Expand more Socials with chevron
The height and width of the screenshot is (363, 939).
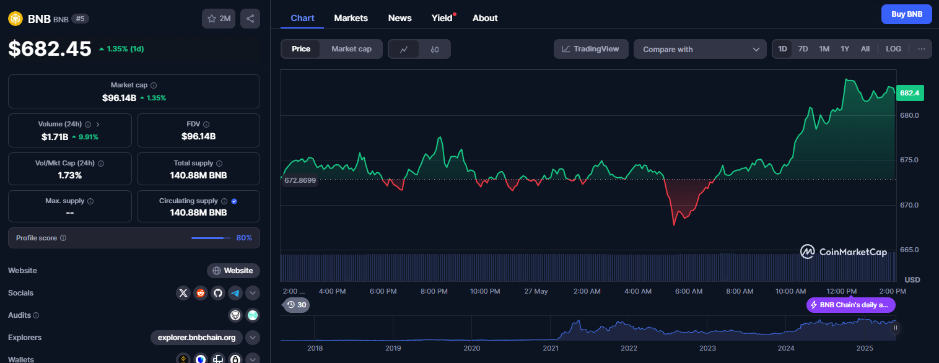pyautogui.click(x=253, y=293)
